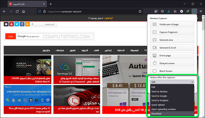The height and width of the screenshot is (118, 205).
Task: Open the Library bookshelf icon
Action: click(x=175, y=12)
